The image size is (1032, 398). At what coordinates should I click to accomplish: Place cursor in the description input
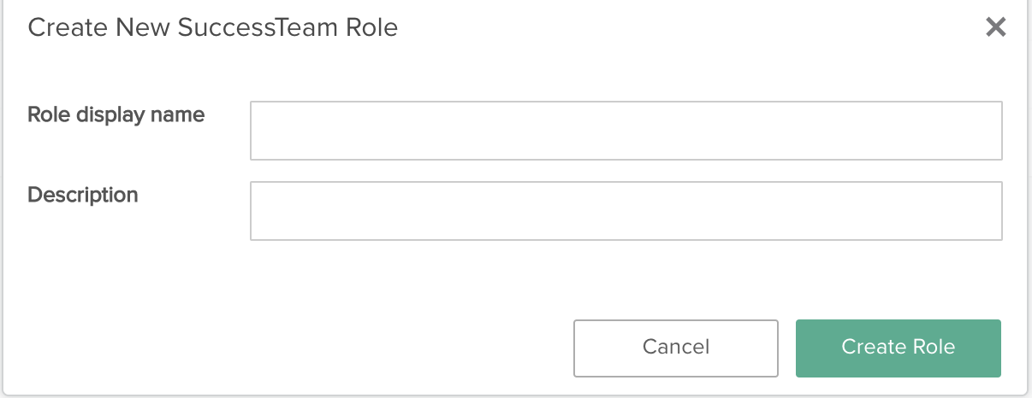[x=626, y=211]
